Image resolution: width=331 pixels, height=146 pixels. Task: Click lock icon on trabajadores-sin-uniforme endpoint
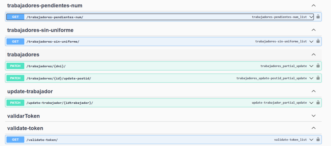pos(318,41)
